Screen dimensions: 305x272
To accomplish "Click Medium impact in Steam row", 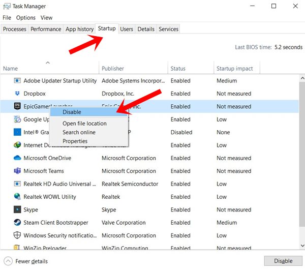I will [227, 223].
